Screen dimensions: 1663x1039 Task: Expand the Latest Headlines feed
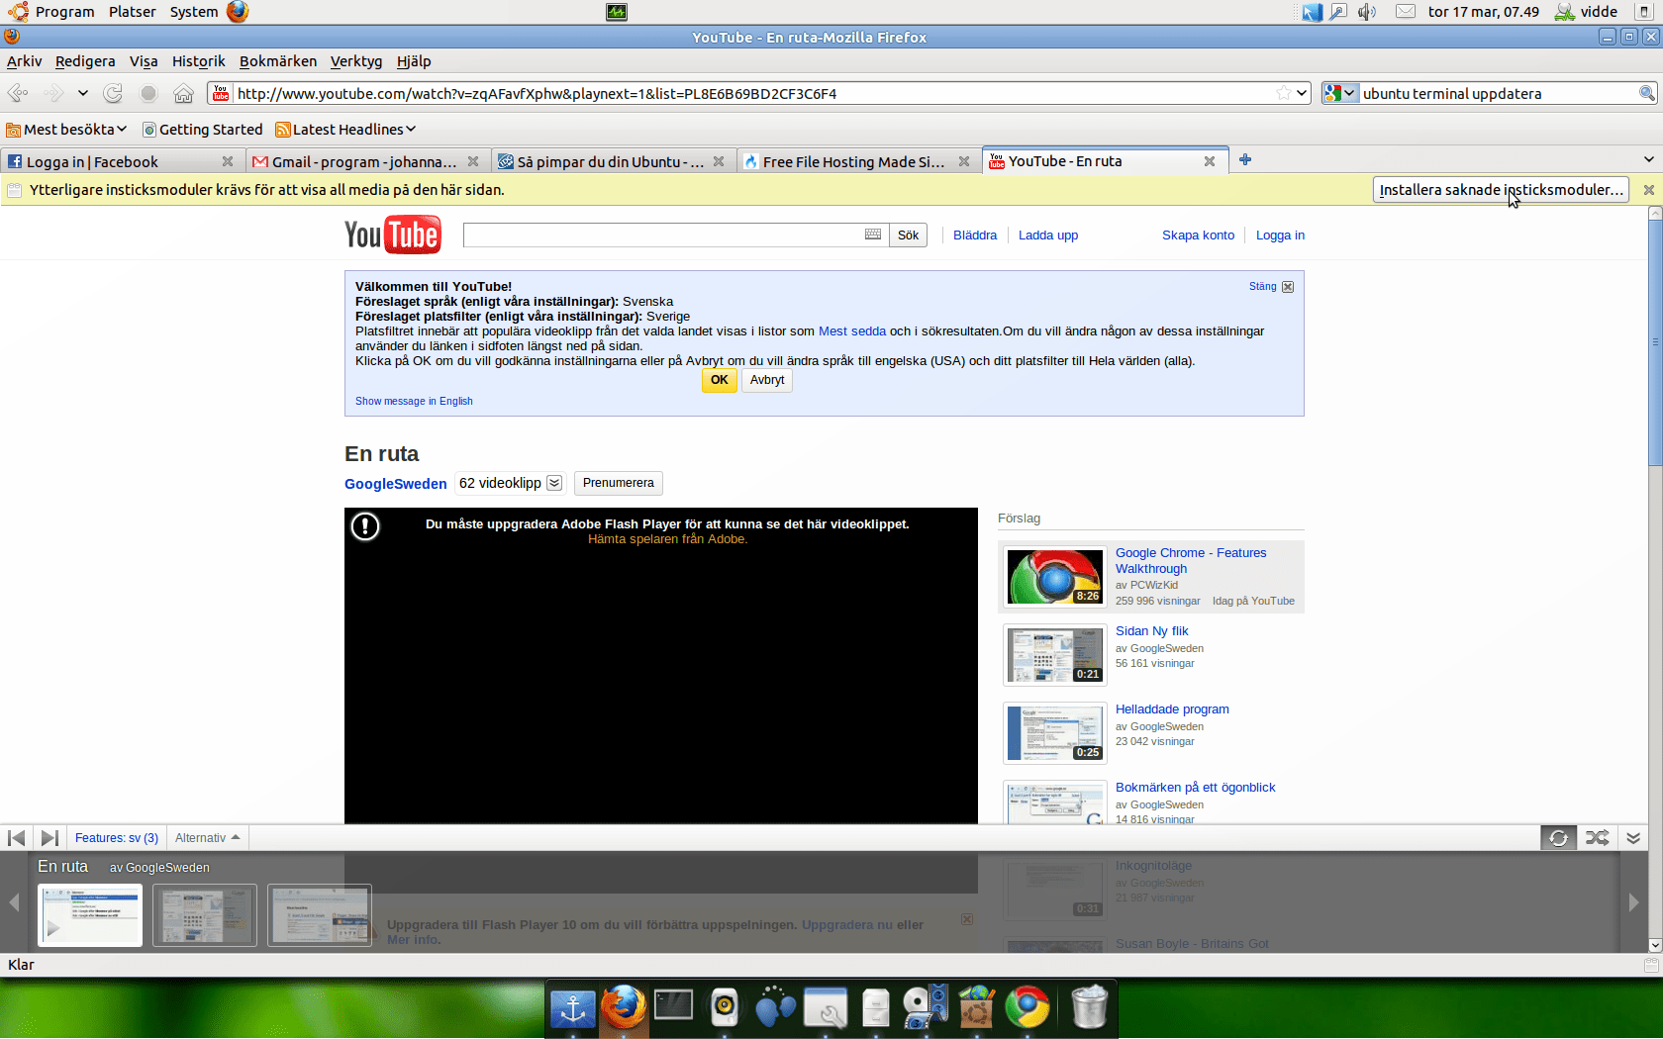[345, 130]
